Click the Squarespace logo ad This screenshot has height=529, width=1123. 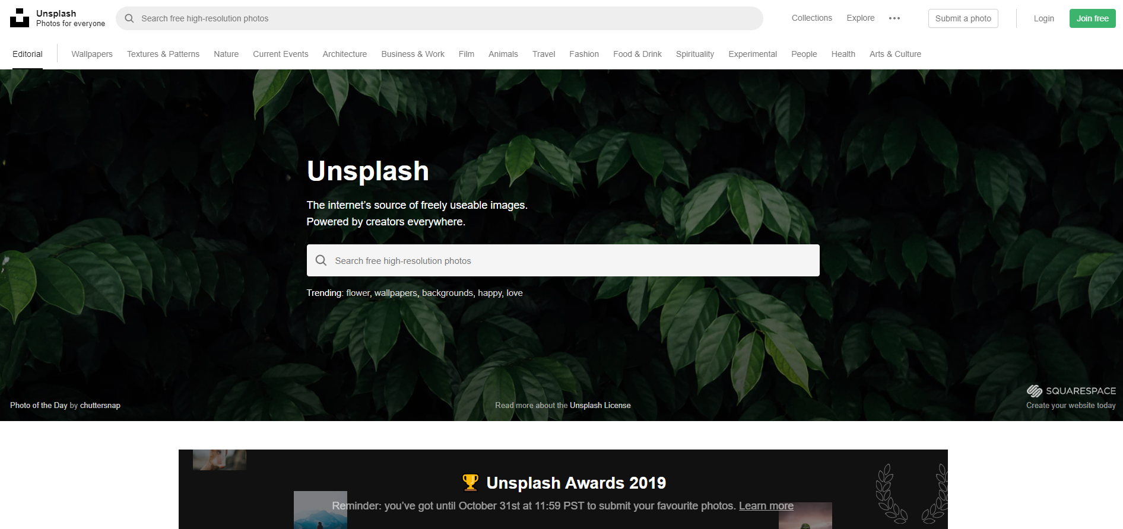[1071, 391]
